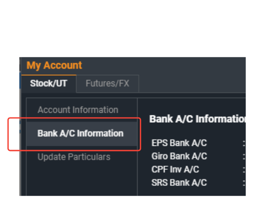Click the title bar right of My Account
This screenshot has width=258, height=216.
point(163,65)
